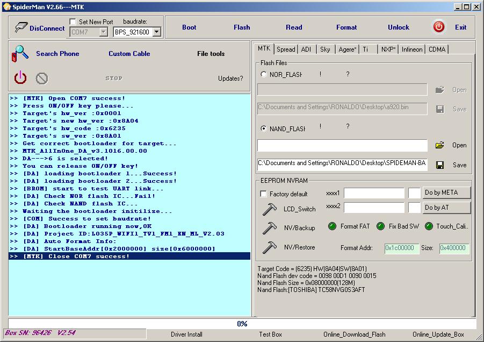
Task: Click the Search Phone magnifier icon
Action: click(20, 53)
